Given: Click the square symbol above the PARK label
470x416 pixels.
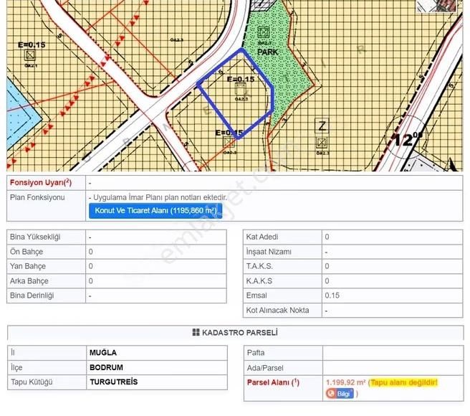Looking at the screenshot, I should pos(264,34).
